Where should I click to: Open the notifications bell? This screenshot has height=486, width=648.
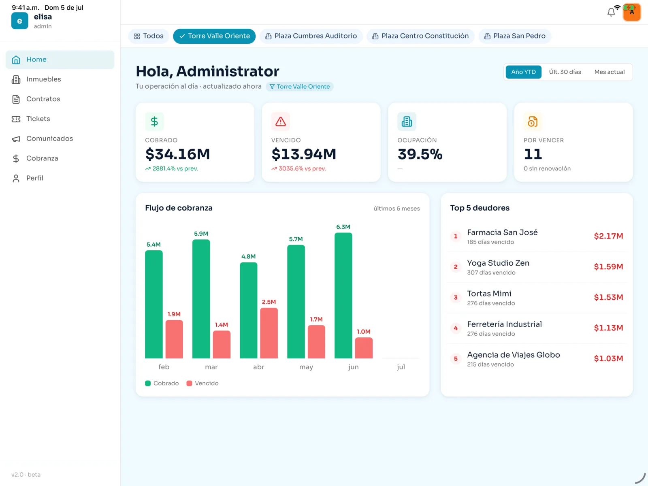[611, 12]
